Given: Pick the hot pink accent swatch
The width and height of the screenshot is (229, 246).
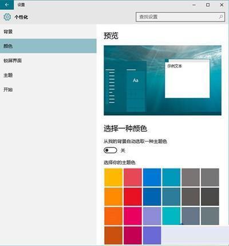Looking at the screenshot, I should pos(133,216).
